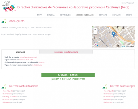Click Entra / Registra't link
The width and height of the screenshot is (138, 109).
pyautogui.click(x=128, y=3)
